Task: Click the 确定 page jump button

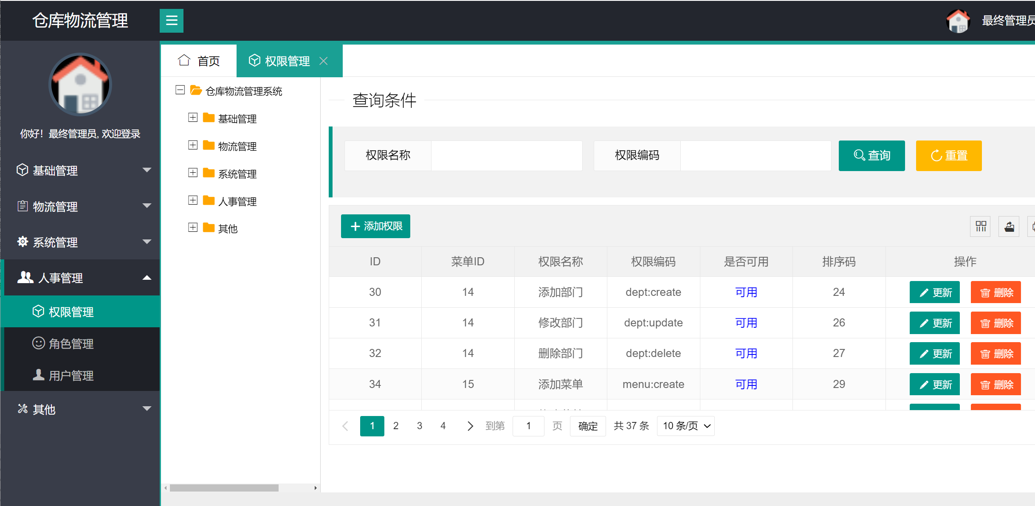Action: tap(588, 426)
